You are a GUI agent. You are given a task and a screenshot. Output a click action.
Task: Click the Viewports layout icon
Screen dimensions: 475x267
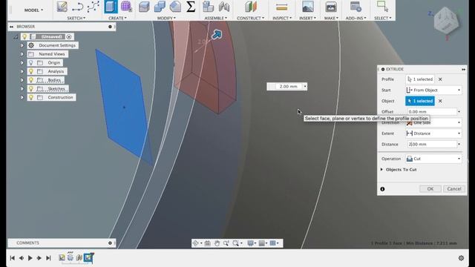pos(274,243)
